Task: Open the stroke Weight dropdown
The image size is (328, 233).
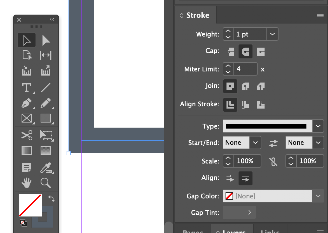Action: [x=272, y=34]
